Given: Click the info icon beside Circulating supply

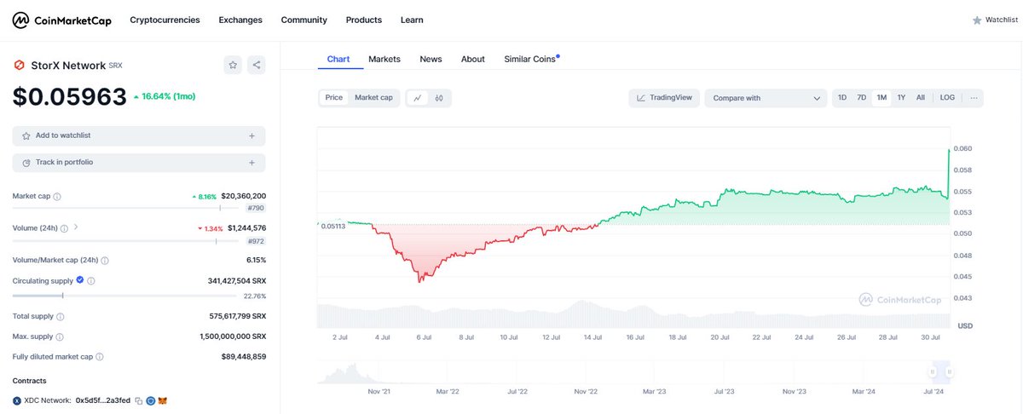Looking at the screenshot, I should tap(91, 280).
